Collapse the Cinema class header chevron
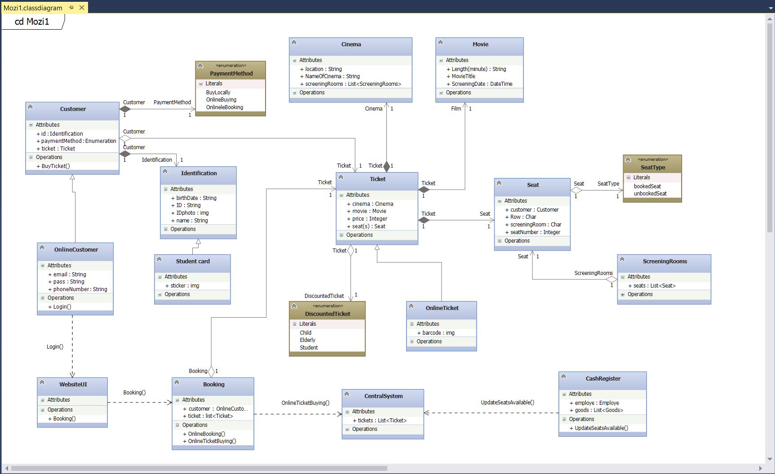 [294, 42]
